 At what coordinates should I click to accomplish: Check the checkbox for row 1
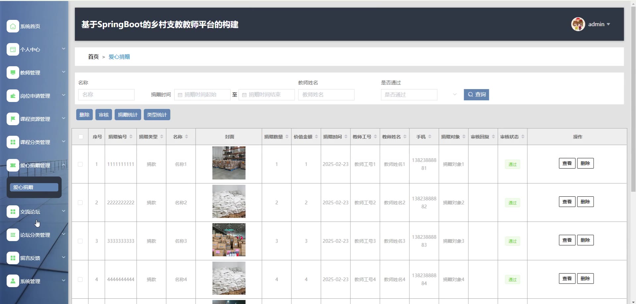coord(80,164)
